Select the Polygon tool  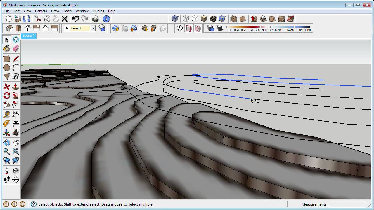[x=7, y=77]
